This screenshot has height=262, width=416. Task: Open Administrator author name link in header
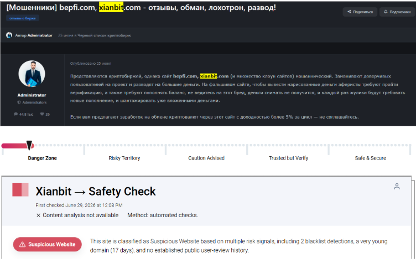pos(40,35)
